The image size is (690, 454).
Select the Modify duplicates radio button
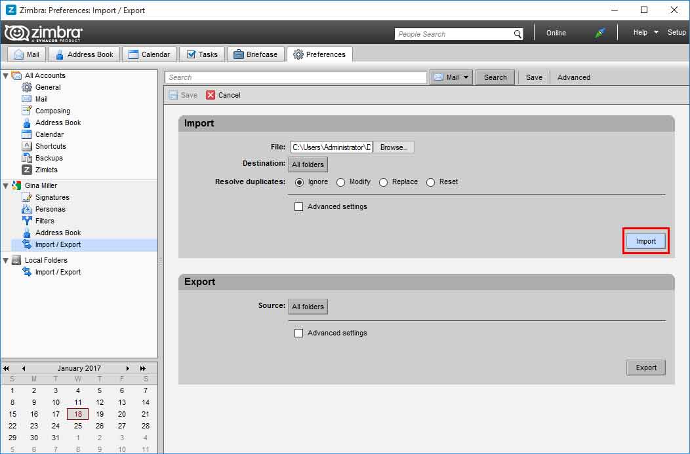click(x=340, y=182)
